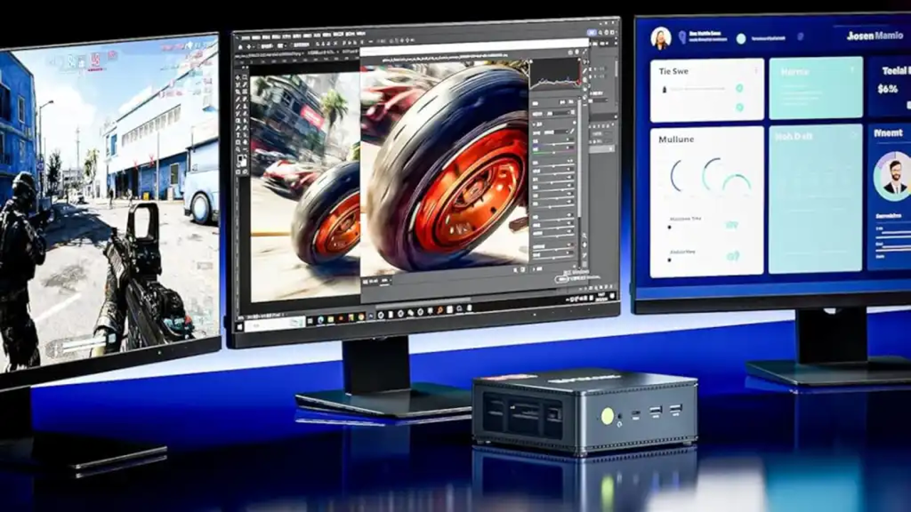
Task: Click the highlighted blue button at Photoshop top right
Action: click(591, 32)
